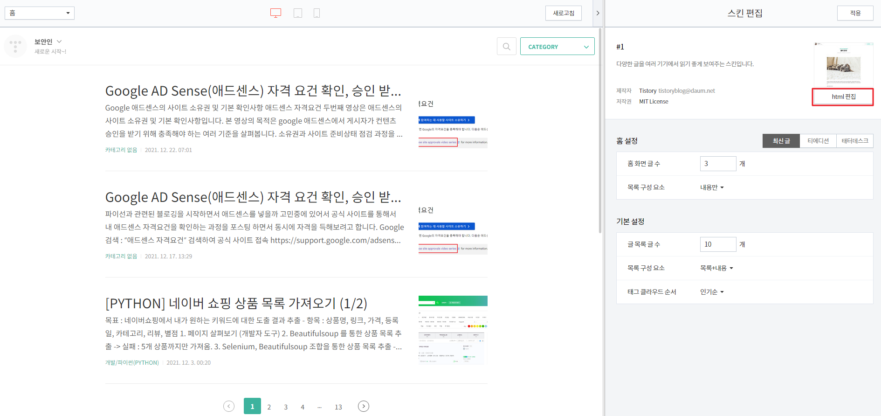Image resolution: width=881 pixels, height=416 pixels.
Task: Click the 2021. 12. 22. 07:01 post date
Action: (168, 150)
